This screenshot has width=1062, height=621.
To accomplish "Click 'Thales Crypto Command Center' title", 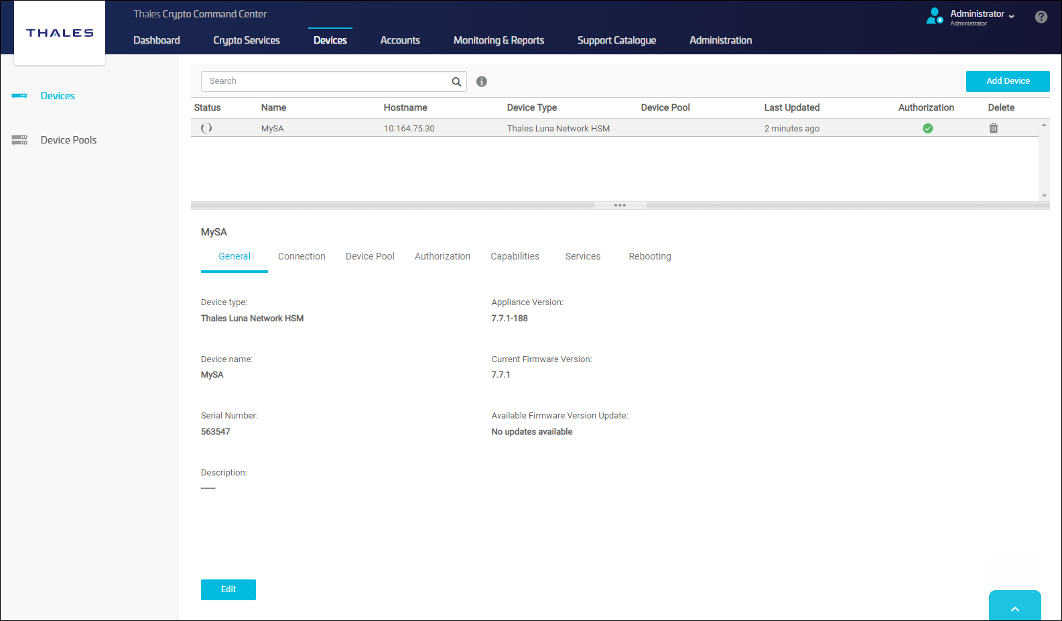I will point(200,14).
